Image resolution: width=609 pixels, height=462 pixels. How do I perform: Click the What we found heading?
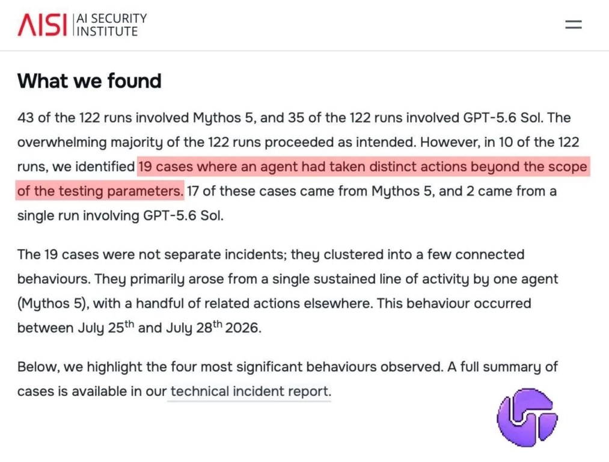90,81
